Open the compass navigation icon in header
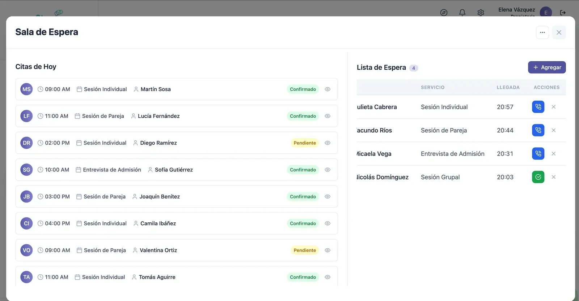This screenshot has width=579, height=301. coord(444,13)
